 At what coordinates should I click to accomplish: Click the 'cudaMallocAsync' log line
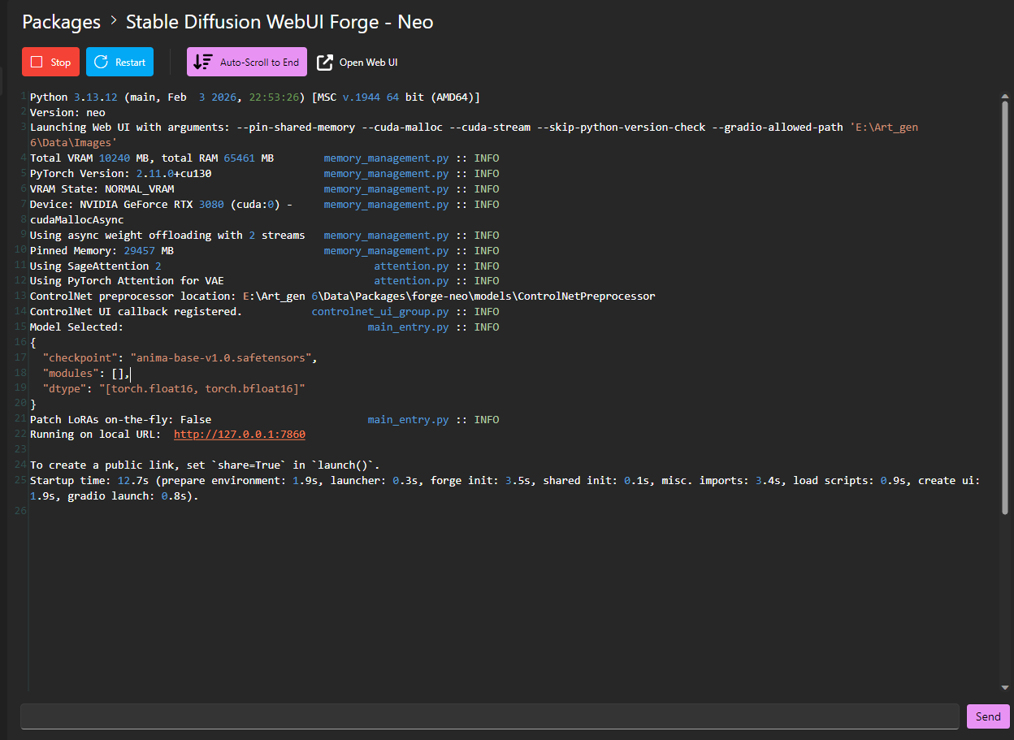pos(76,219)
